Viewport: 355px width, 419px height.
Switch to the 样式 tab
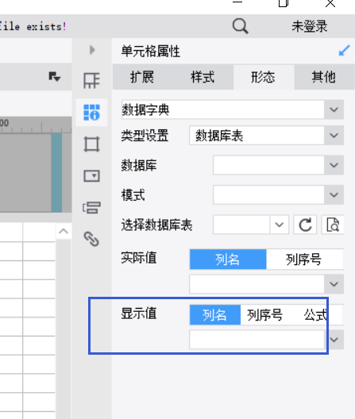203,77
